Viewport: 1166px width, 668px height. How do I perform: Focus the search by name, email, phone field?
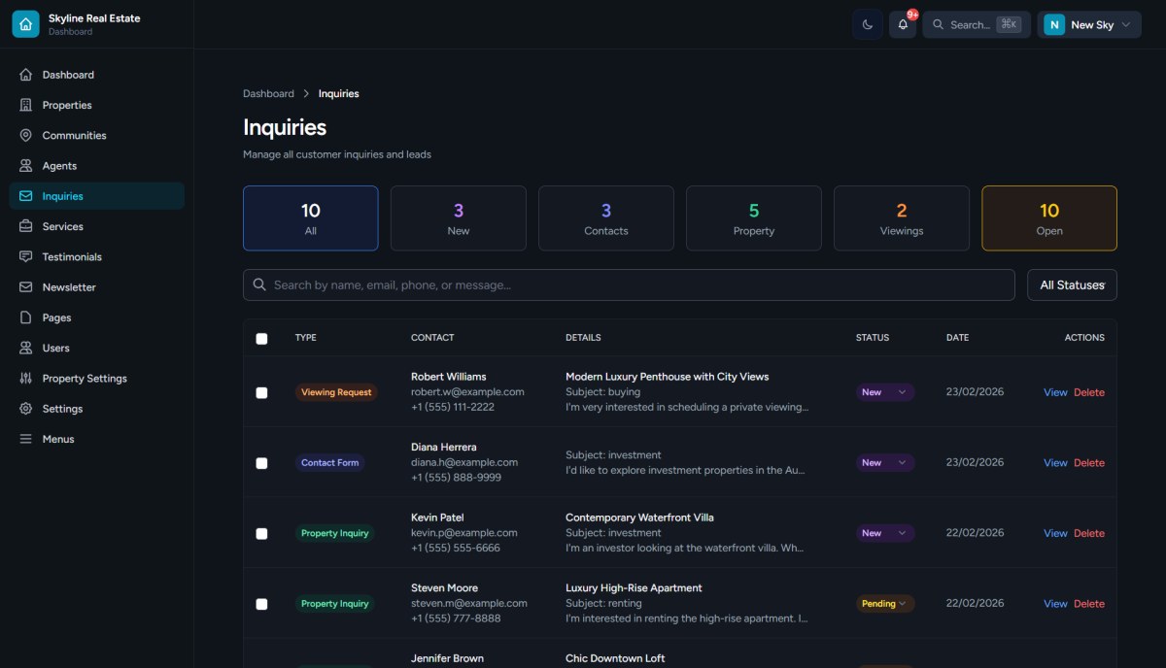pos(629,284)
